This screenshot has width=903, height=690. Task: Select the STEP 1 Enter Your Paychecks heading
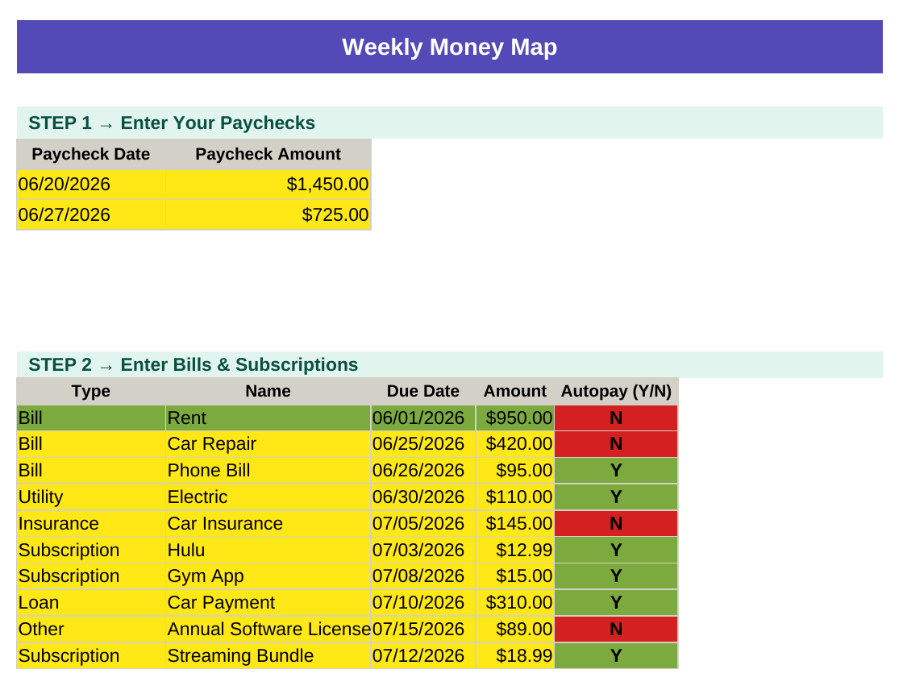pyautogui.click(x=449, y=123)
